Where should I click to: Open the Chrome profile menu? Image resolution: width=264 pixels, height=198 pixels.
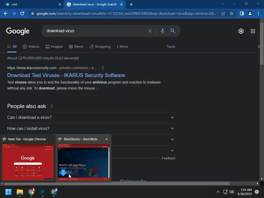pyautogui.click(x=250, y=13)
